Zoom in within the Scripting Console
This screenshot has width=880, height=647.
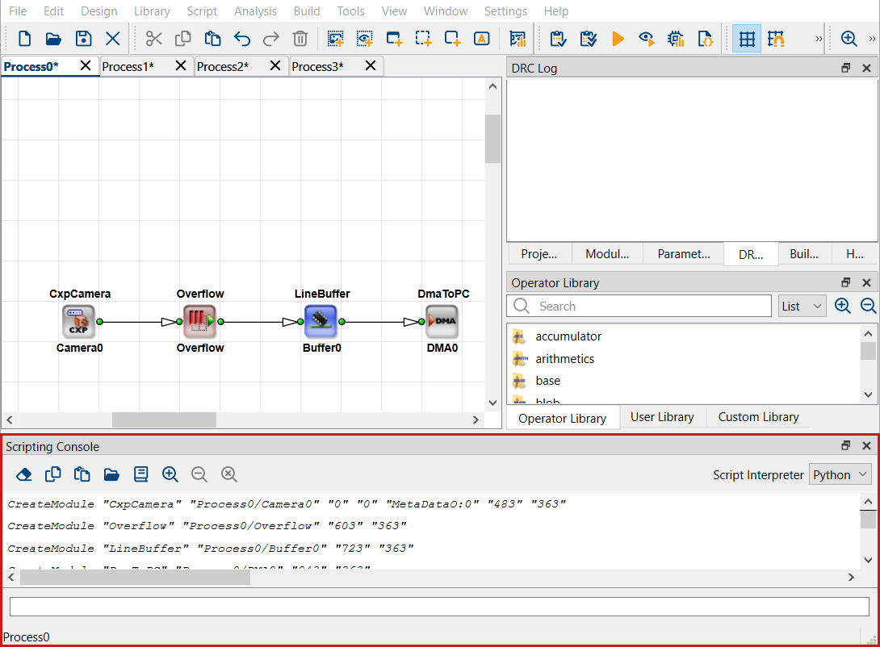coord(170,474)
